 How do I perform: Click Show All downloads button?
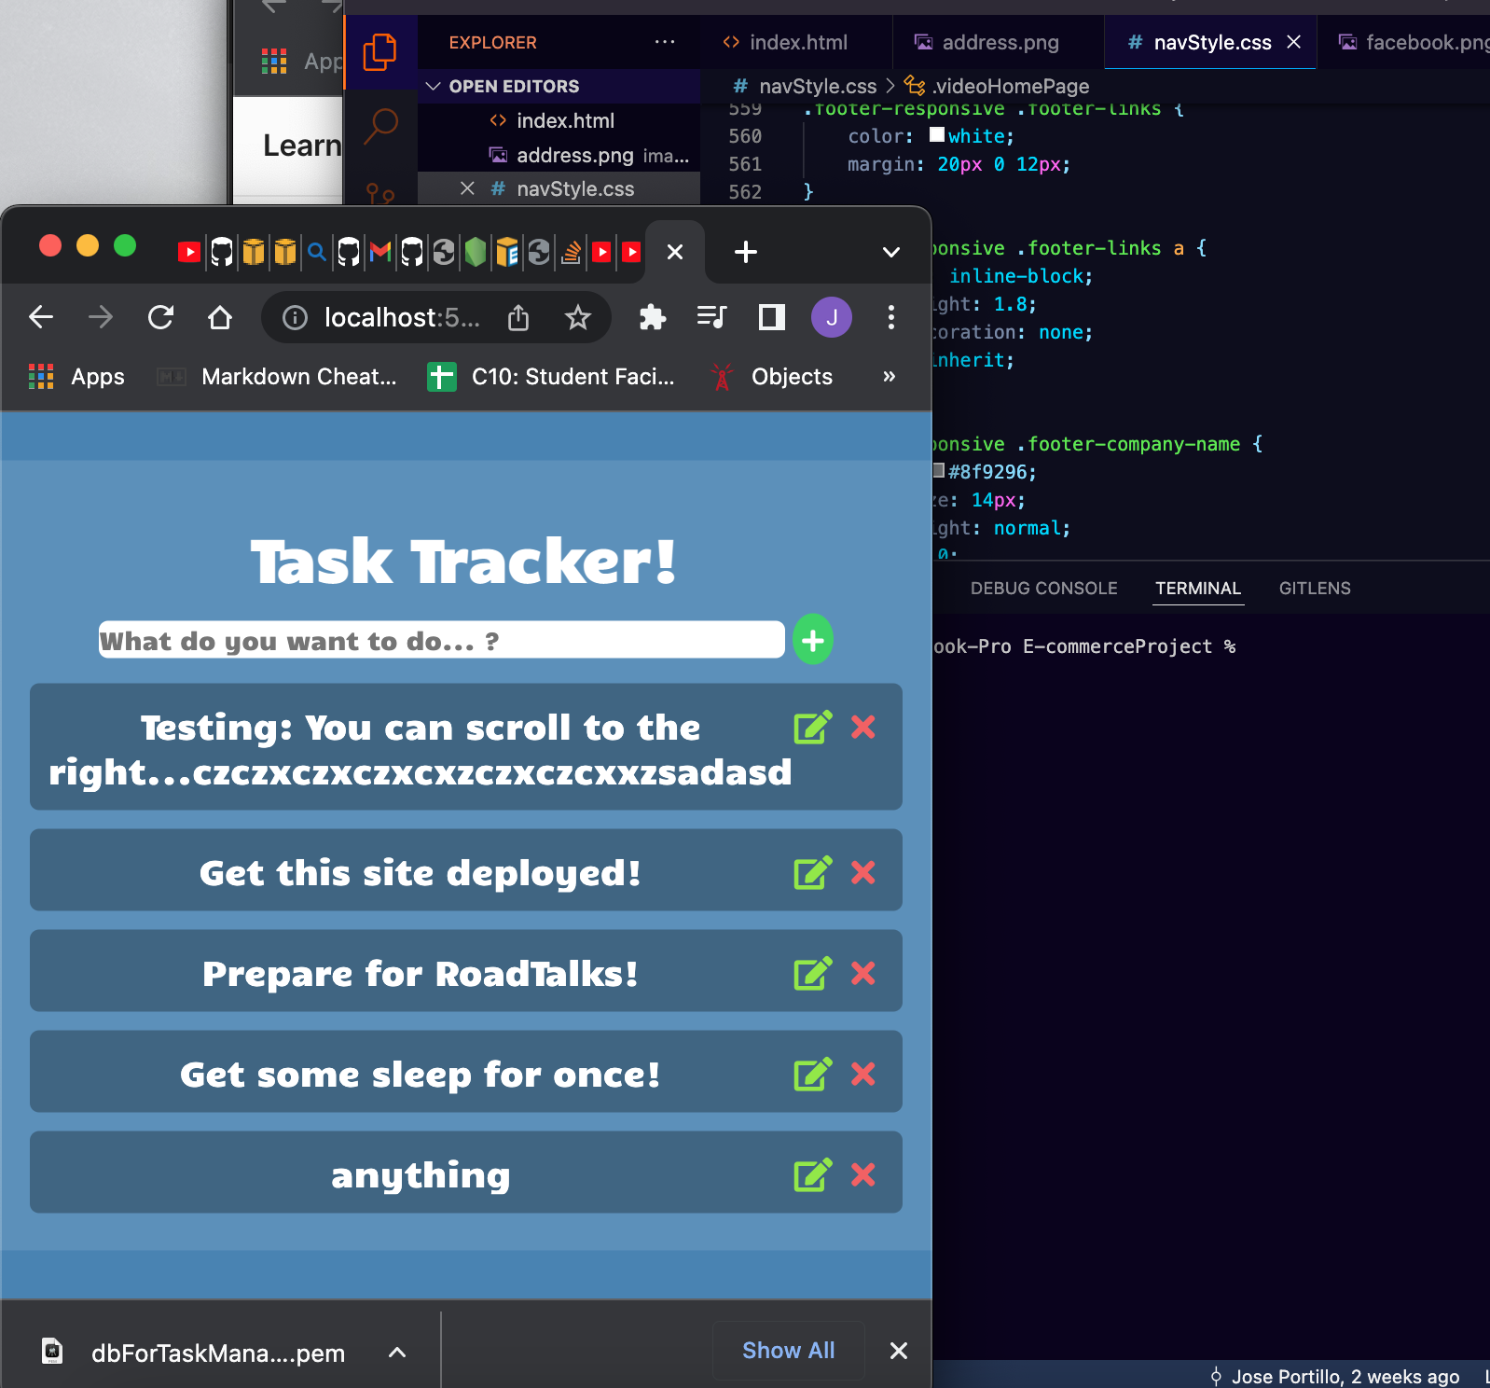(x=789, y=1351)
